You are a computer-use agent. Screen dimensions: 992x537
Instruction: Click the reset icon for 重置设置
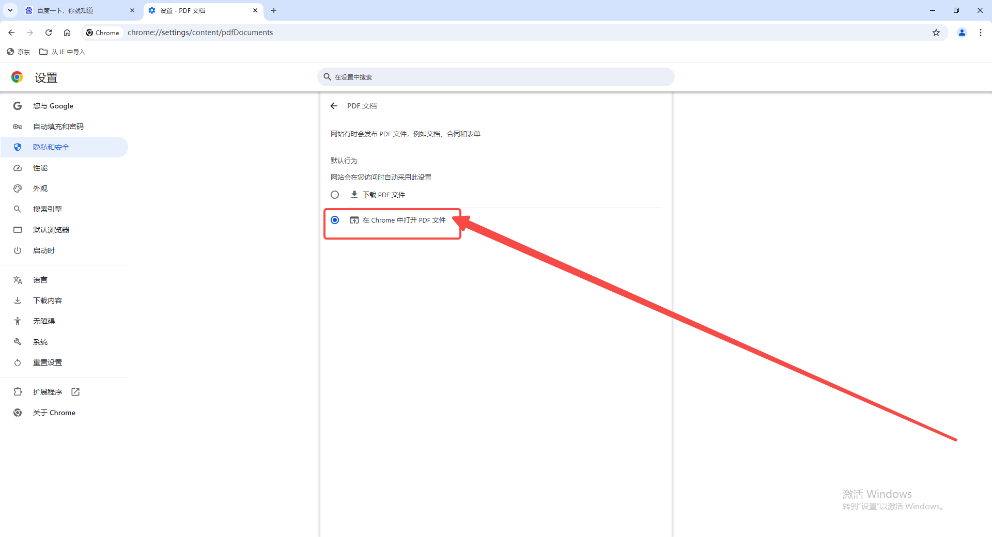point(18,362)
